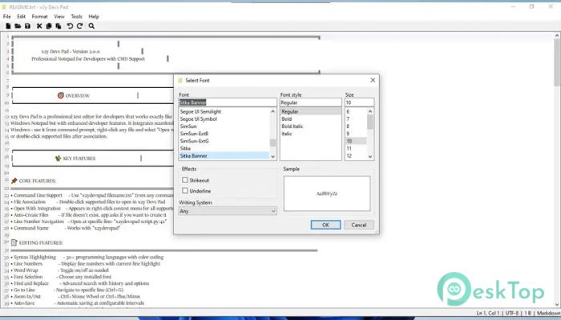
Task: Click the editor vertical scrollbar thumb
Action: [557, 62]
